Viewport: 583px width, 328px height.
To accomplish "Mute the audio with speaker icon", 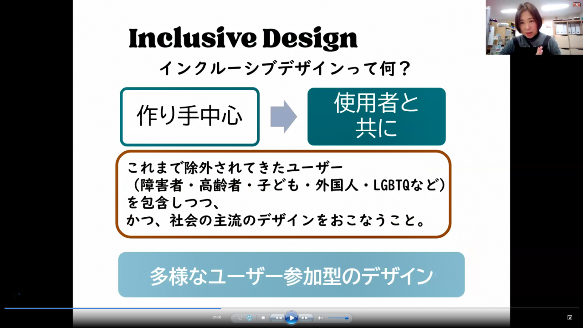I will tap(320, 318).
